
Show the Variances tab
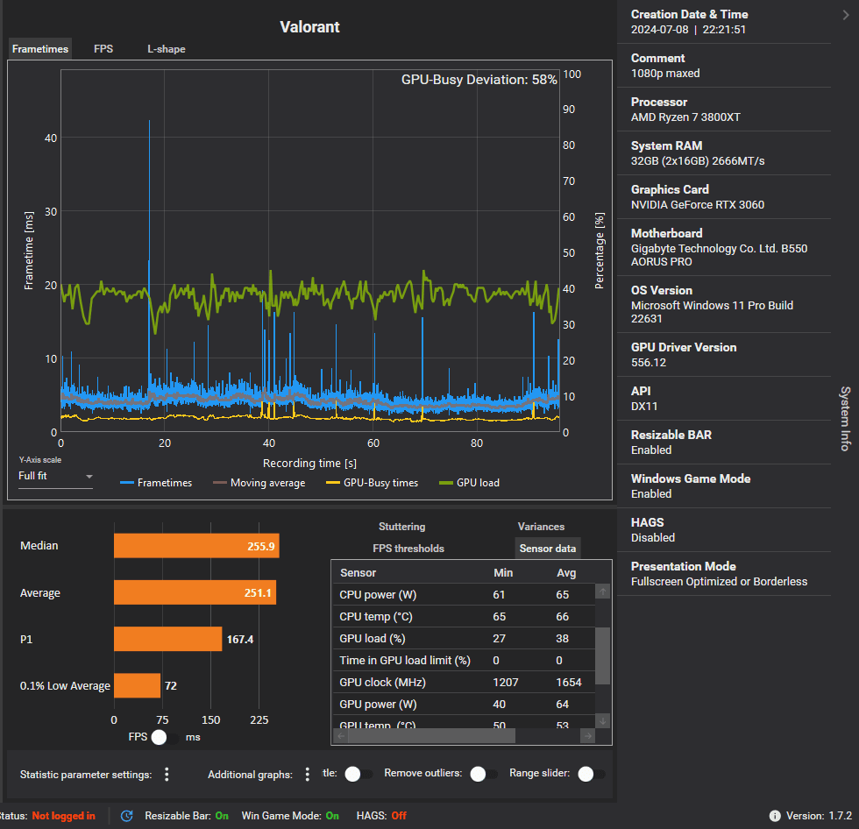[541, 526]
